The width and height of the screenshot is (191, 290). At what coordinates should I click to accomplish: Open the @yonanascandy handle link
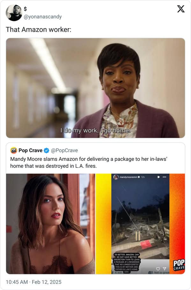pyautogui.click(x=43, y=17)
